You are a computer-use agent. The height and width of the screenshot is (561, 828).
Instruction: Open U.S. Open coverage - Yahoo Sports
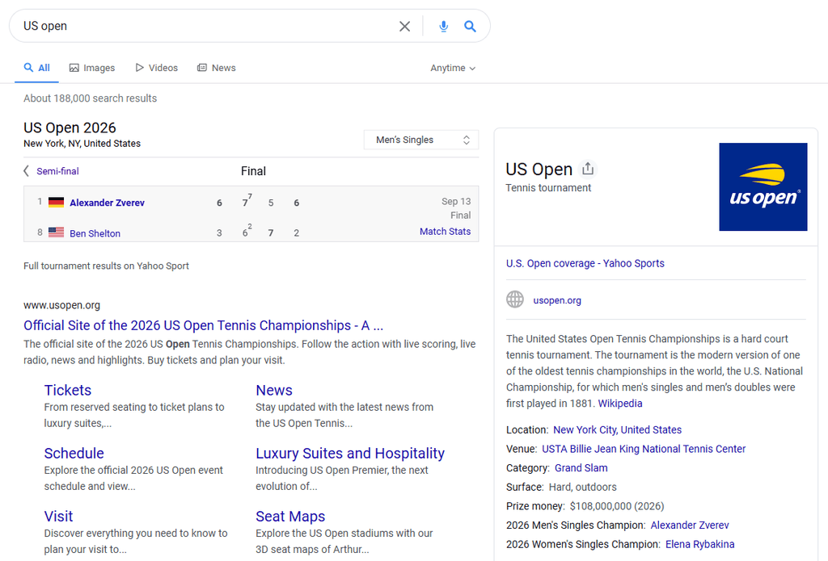585,263
